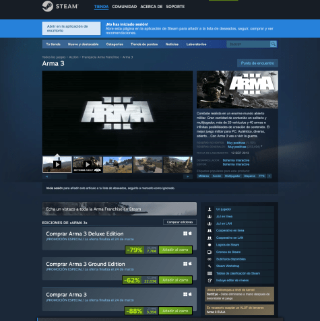
Task: Open Bohemia Interactive editor link
Action: 236,164
